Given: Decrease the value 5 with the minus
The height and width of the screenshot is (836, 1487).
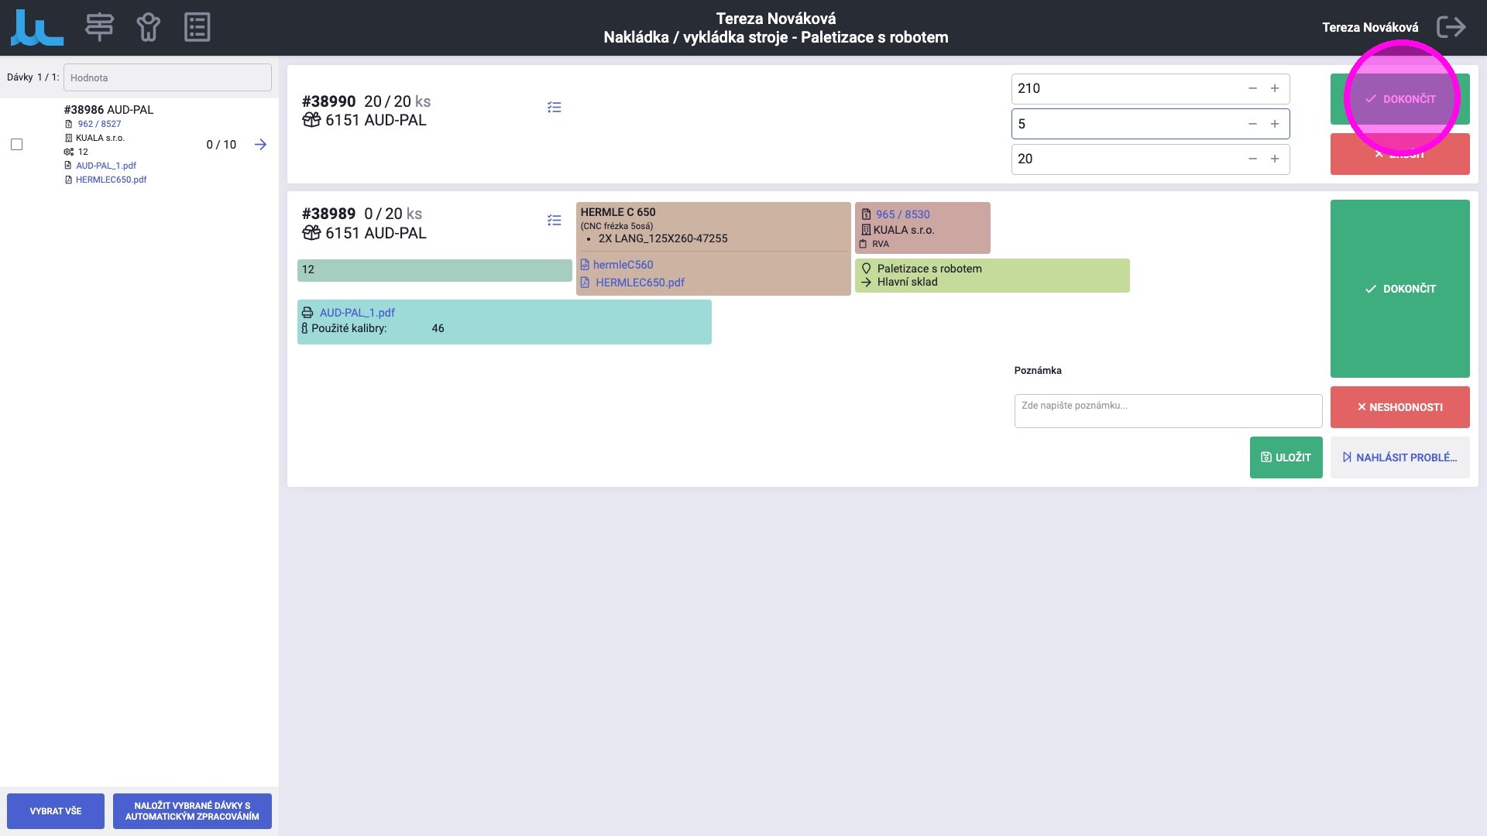Looking at the screenshot, I should pyautogui.click(x=1252, y=124).
